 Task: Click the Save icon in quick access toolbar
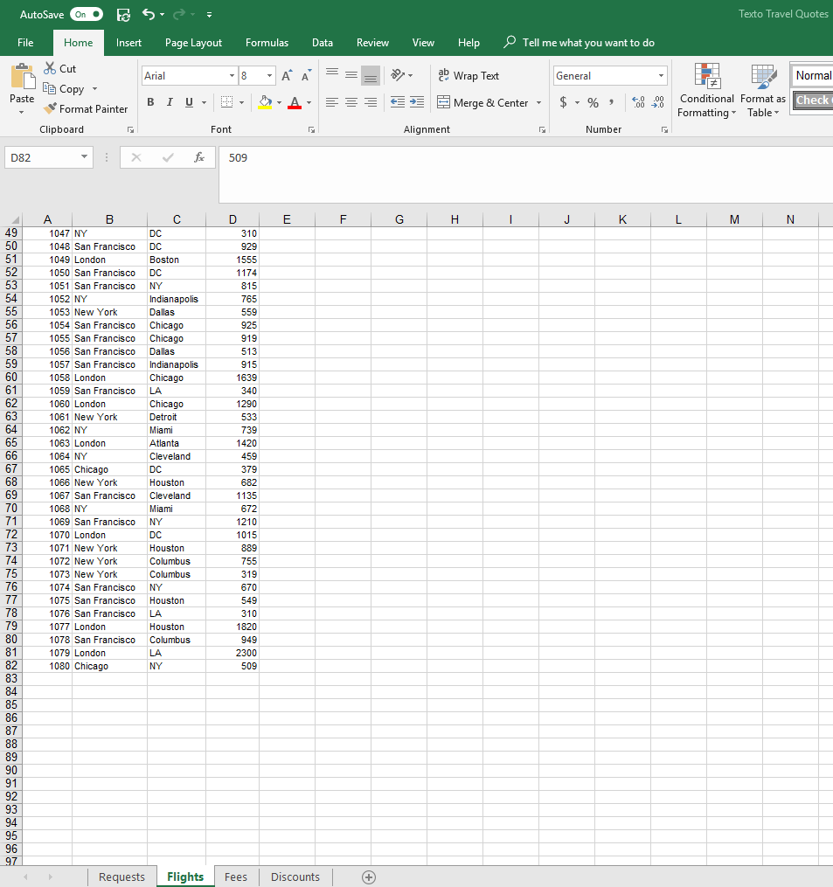tap(123, 15)
